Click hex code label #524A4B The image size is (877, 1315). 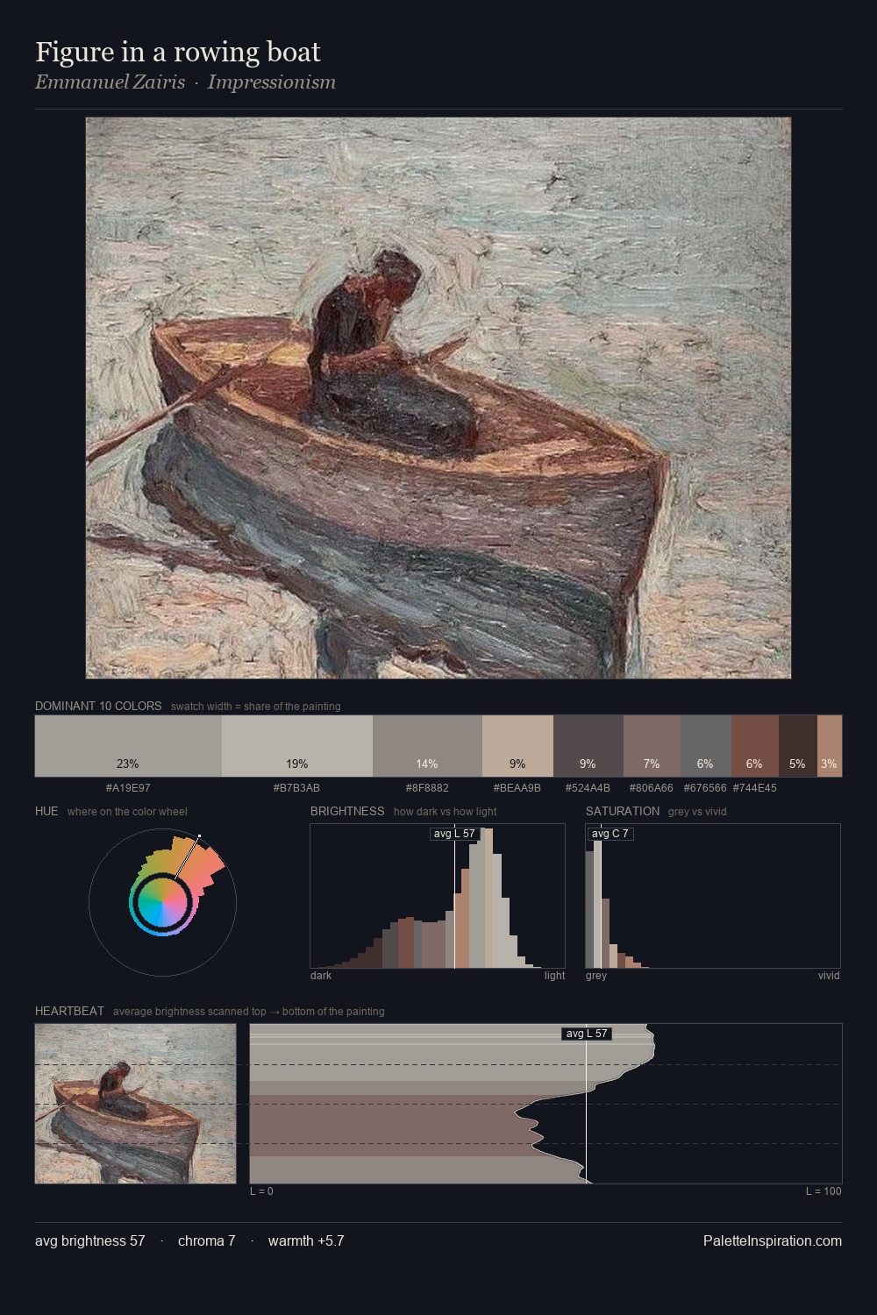(588, 787)
